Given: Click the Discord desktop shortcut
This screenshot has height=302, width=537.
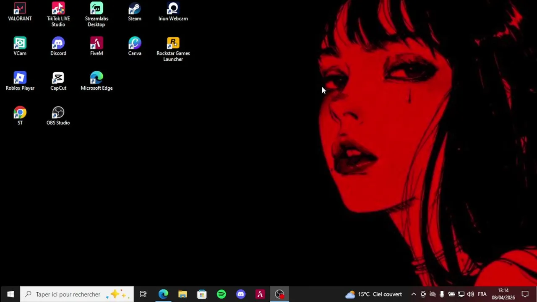Looking at the screenshot, I should (x=58, y=47).
